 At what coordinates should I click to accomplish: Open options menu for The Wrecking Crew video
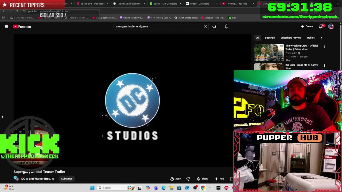click(x=324, y=46)
